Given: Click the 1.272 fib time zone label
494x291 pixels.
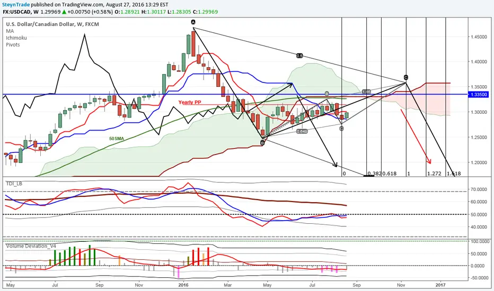Looking at the screenshot, I should coord(434,174).
